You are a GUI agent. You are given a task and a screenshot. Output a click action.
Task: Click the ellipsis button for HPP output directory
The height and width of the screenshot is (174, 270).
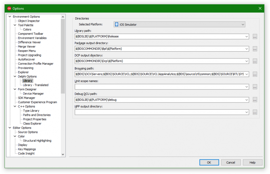(x=255, y=112)
